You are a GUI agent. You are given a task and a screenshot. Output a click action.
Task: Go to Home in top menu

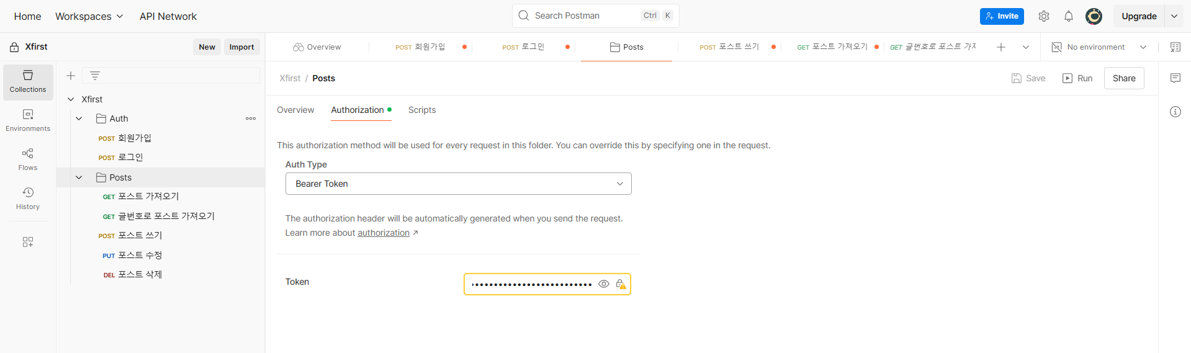pos(27,16)
